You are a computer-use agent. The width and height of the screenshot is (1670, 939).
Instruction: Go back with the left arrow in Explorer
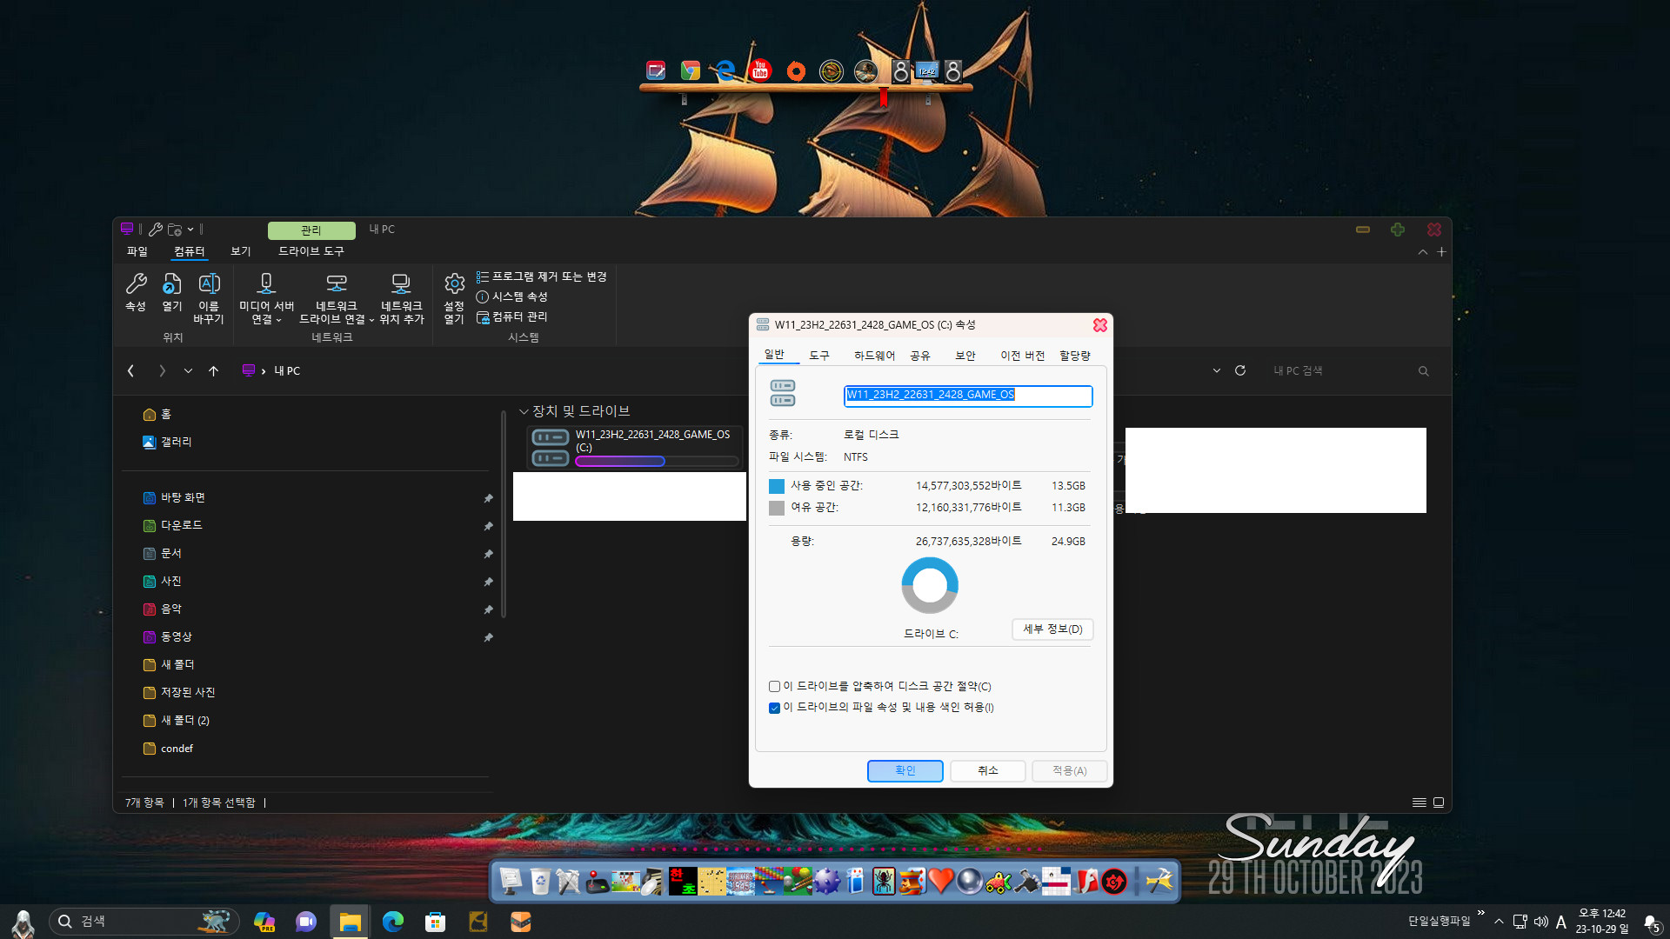point(130,370)
